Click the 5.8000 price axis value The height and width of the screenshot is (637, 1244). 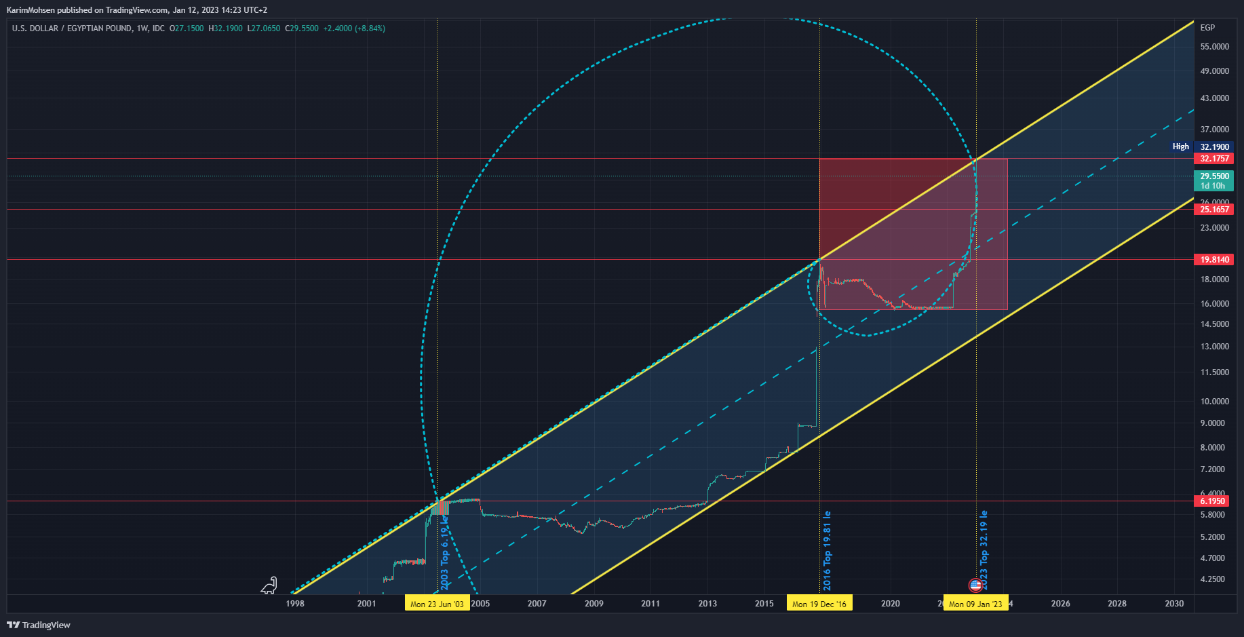[x=1213, y=515]
